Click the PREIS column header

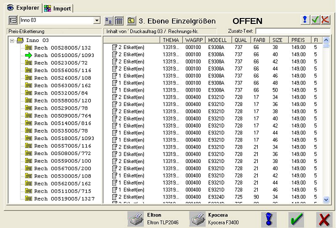(300, 40)
